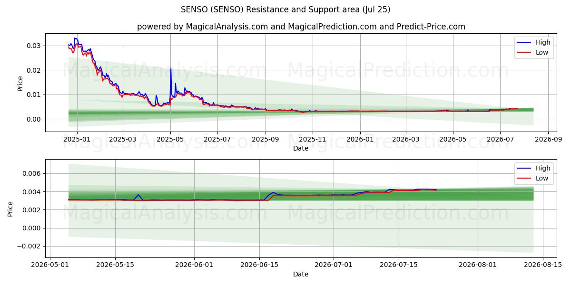Click the bottom chart x-axis label '2026-05-15'

(x=115, y=266)
